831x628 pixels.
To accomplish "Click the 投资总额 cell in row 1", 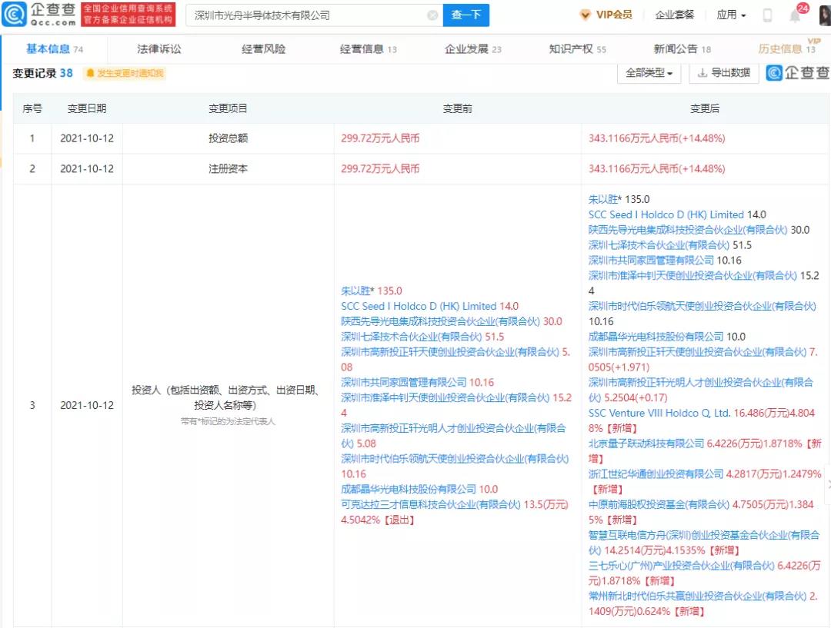I will (x=228, y=138).
